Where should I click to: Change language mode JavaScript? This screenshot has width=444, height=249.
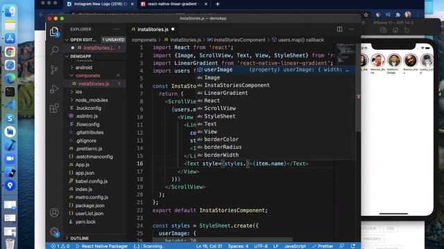[295, 246]
